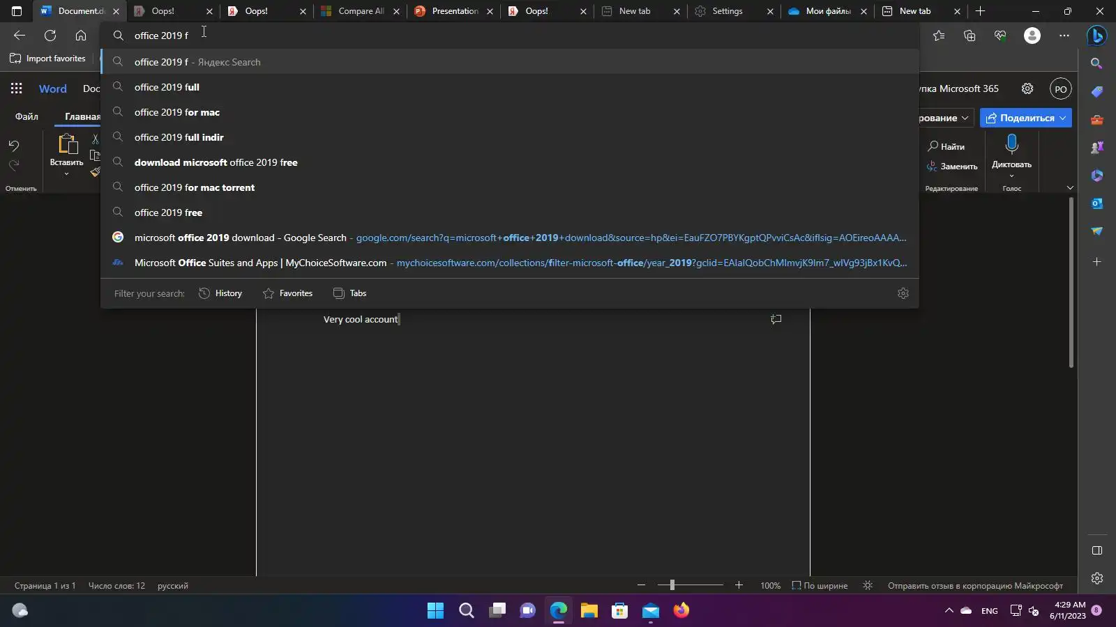Open the Collections icon in Edge toolbar
Screen dimensions: 1116x627
pyautogui.click(x=970, y=36)
